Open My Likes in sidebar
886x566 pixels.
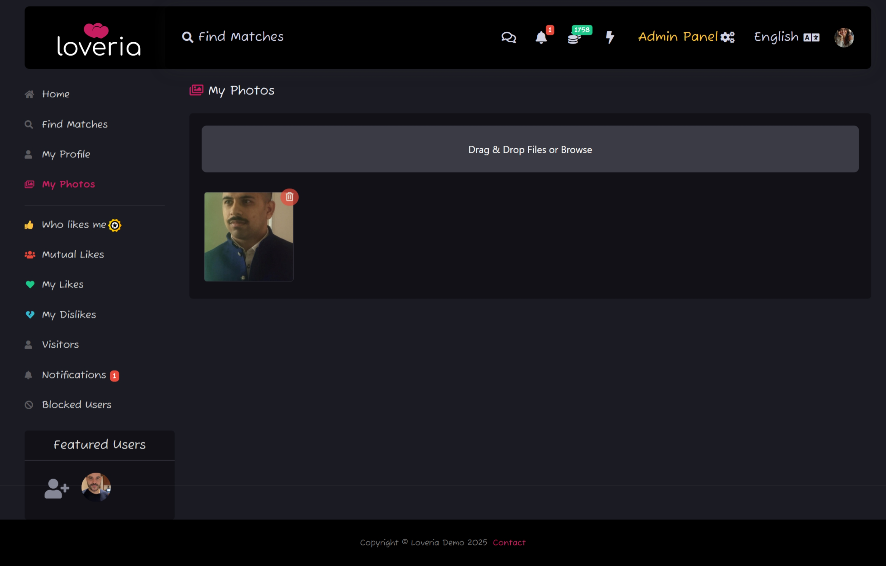tap(63, 285)
